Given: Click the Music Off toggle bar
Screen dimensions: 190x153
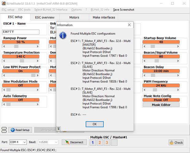Looking at the screenshot, I should [x=161, y=100].
